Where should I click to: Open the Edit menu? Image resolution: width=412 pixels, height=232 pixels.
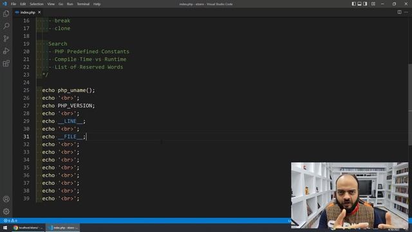tap(23, 4)
